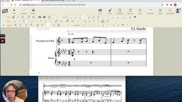Image resolution: width=182 pixels, height=102 pixels.
Task: Click the Tempo row label
Action: coord(9,21)
